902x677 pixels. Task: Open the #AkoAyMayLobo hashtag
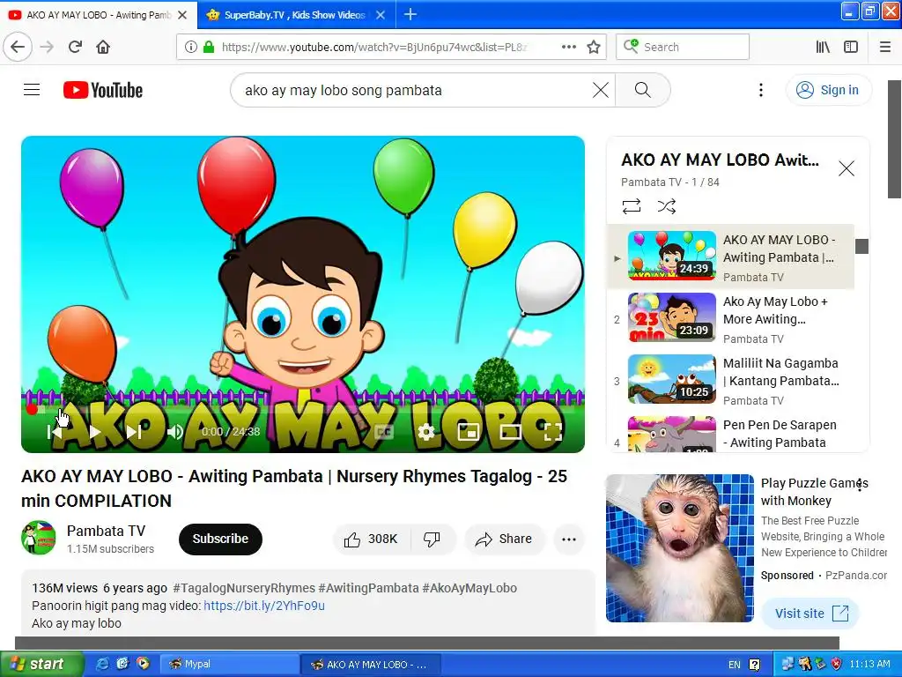(469, 588)
